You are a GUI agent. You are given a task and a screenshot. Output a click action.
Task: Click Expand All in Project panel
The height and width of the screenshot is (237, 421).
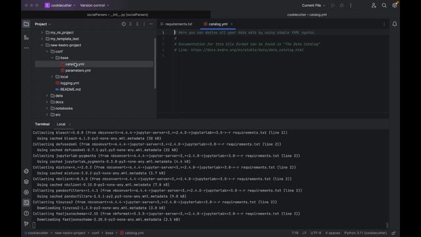click(130, 24)
